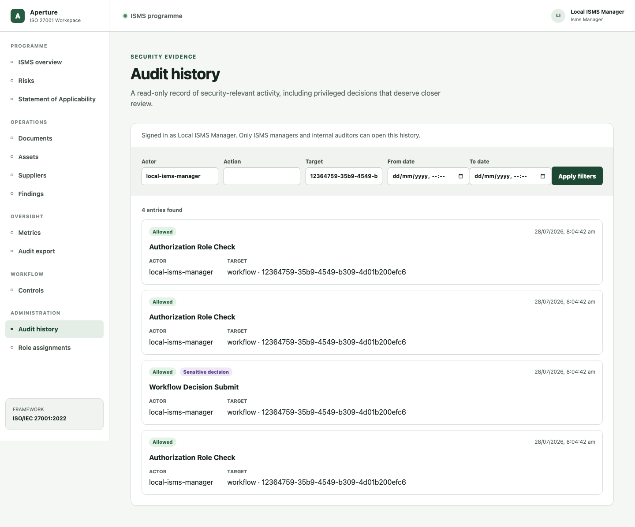Viewport: 635px width, 527px height.
Task: Click the Allowed badge on Workflow Decision Submit
Action: pyautogui.click(x=163, y=372)
